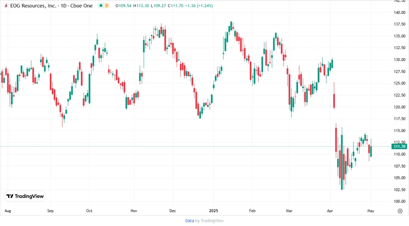The width and height of the screenshot is (409, 226).
Task: Click the EOG Resources flame logo icon
Action: point(6,5)
